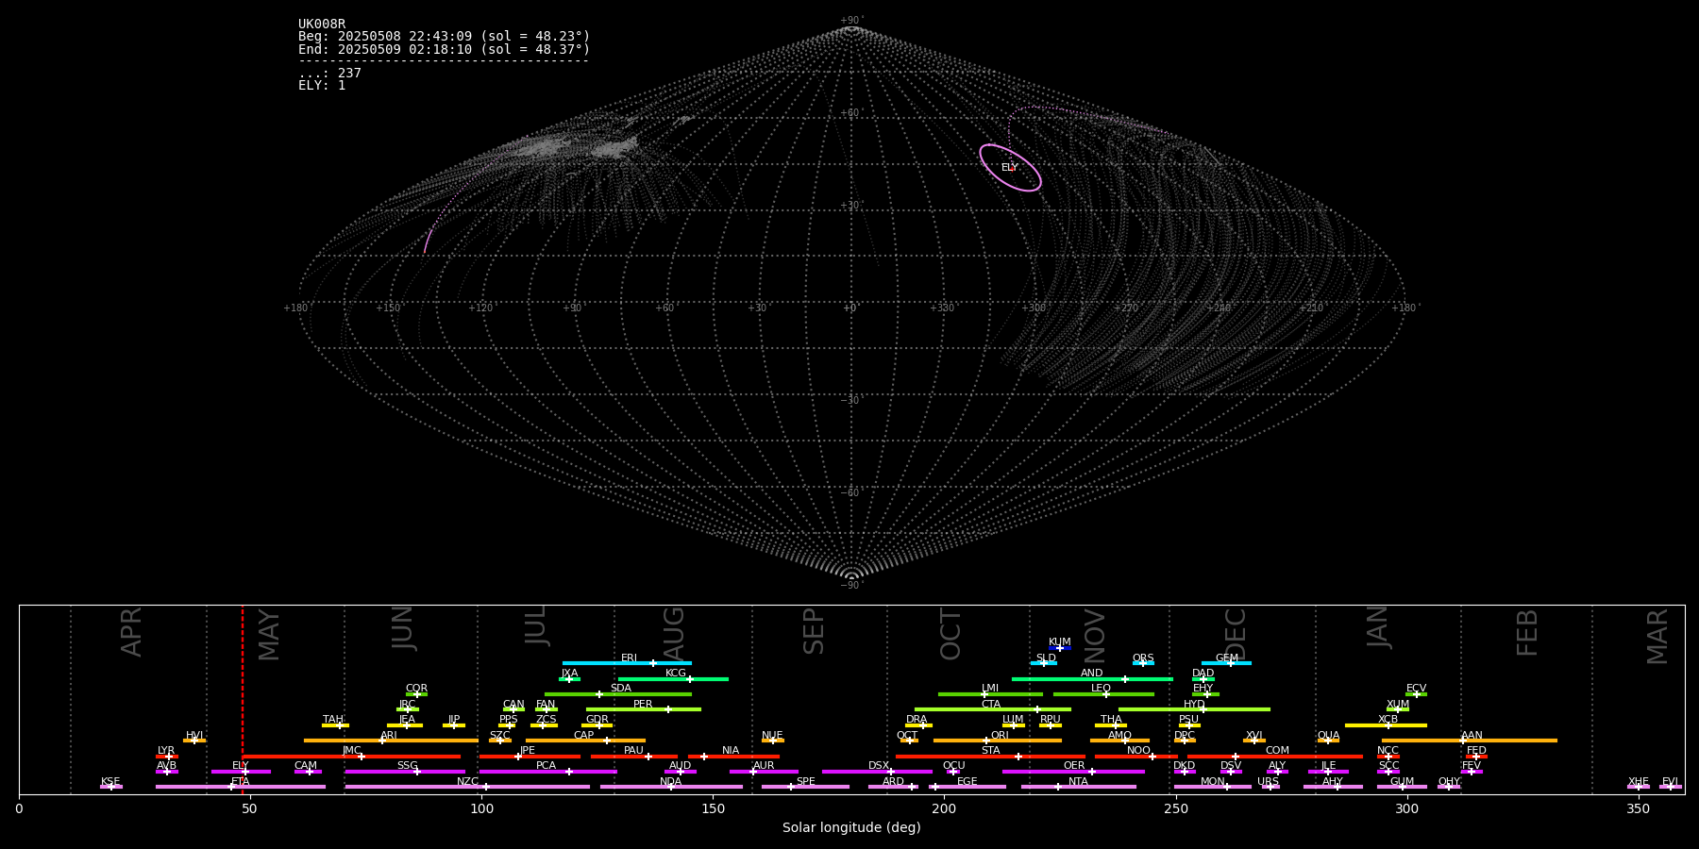Click the light green HYD activity bar
This screenshot has height=849, width=1699.
[x=1194, y=709]
